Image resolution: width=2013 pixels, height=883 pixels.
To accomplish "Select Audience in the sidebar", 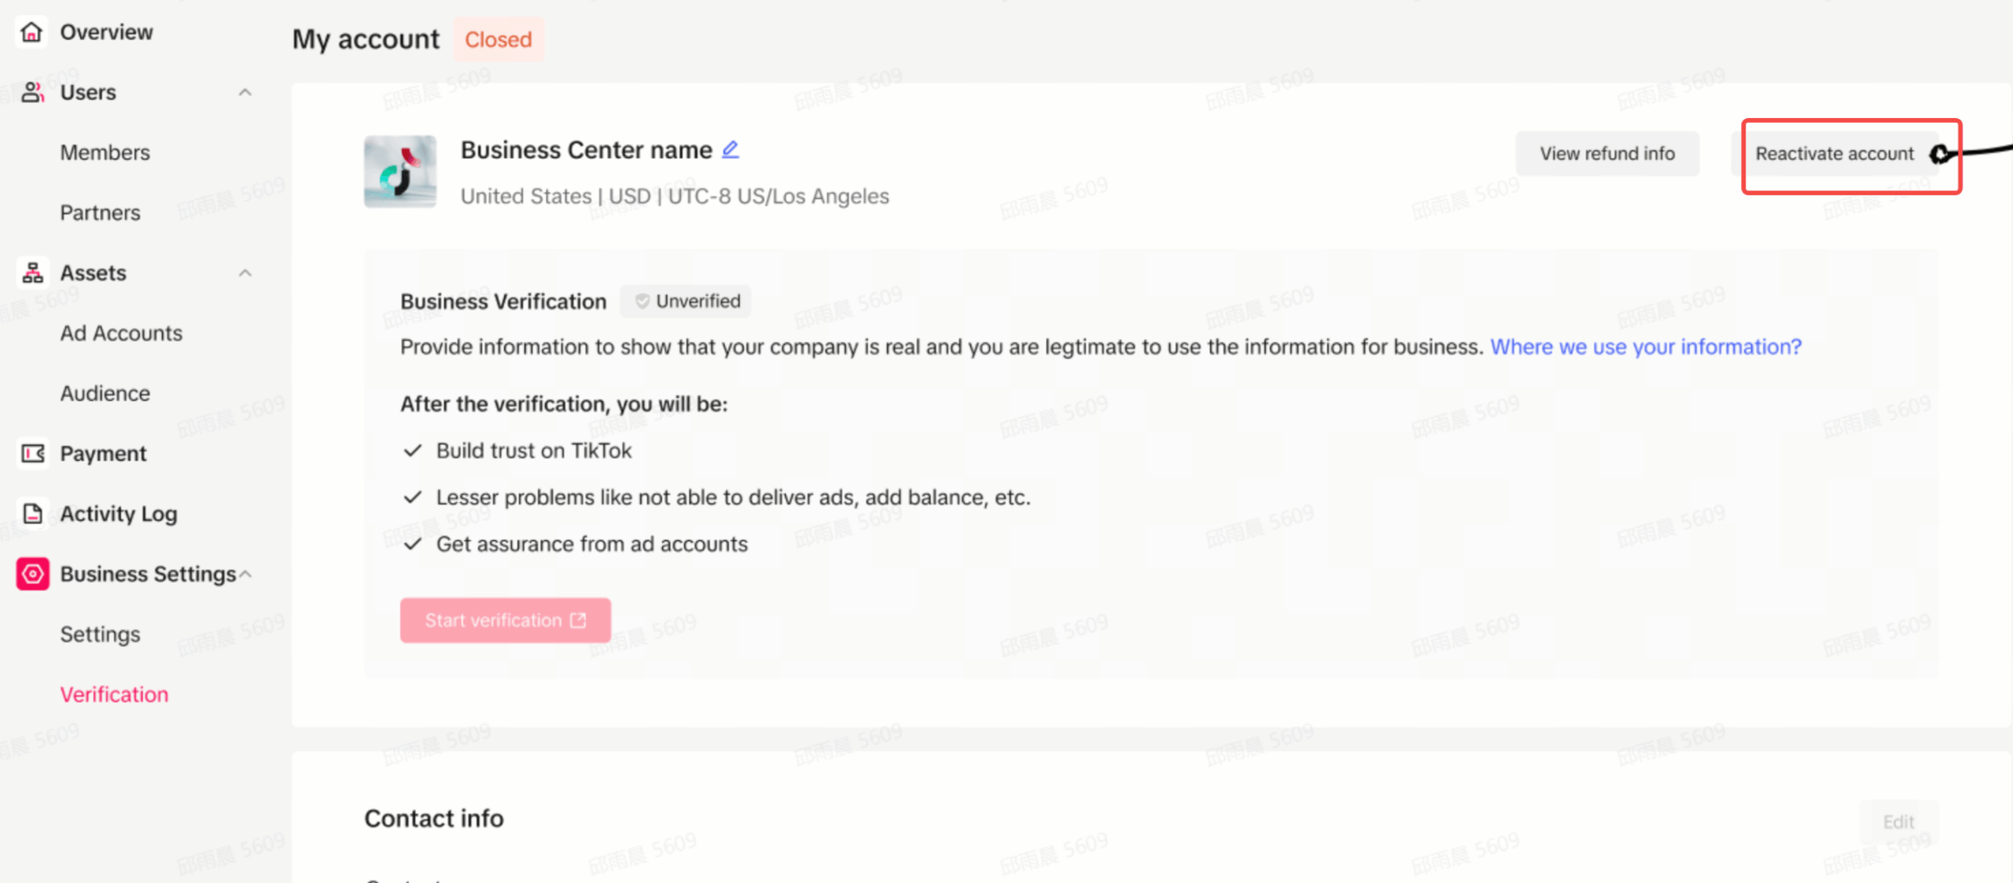I will (105, 393).
